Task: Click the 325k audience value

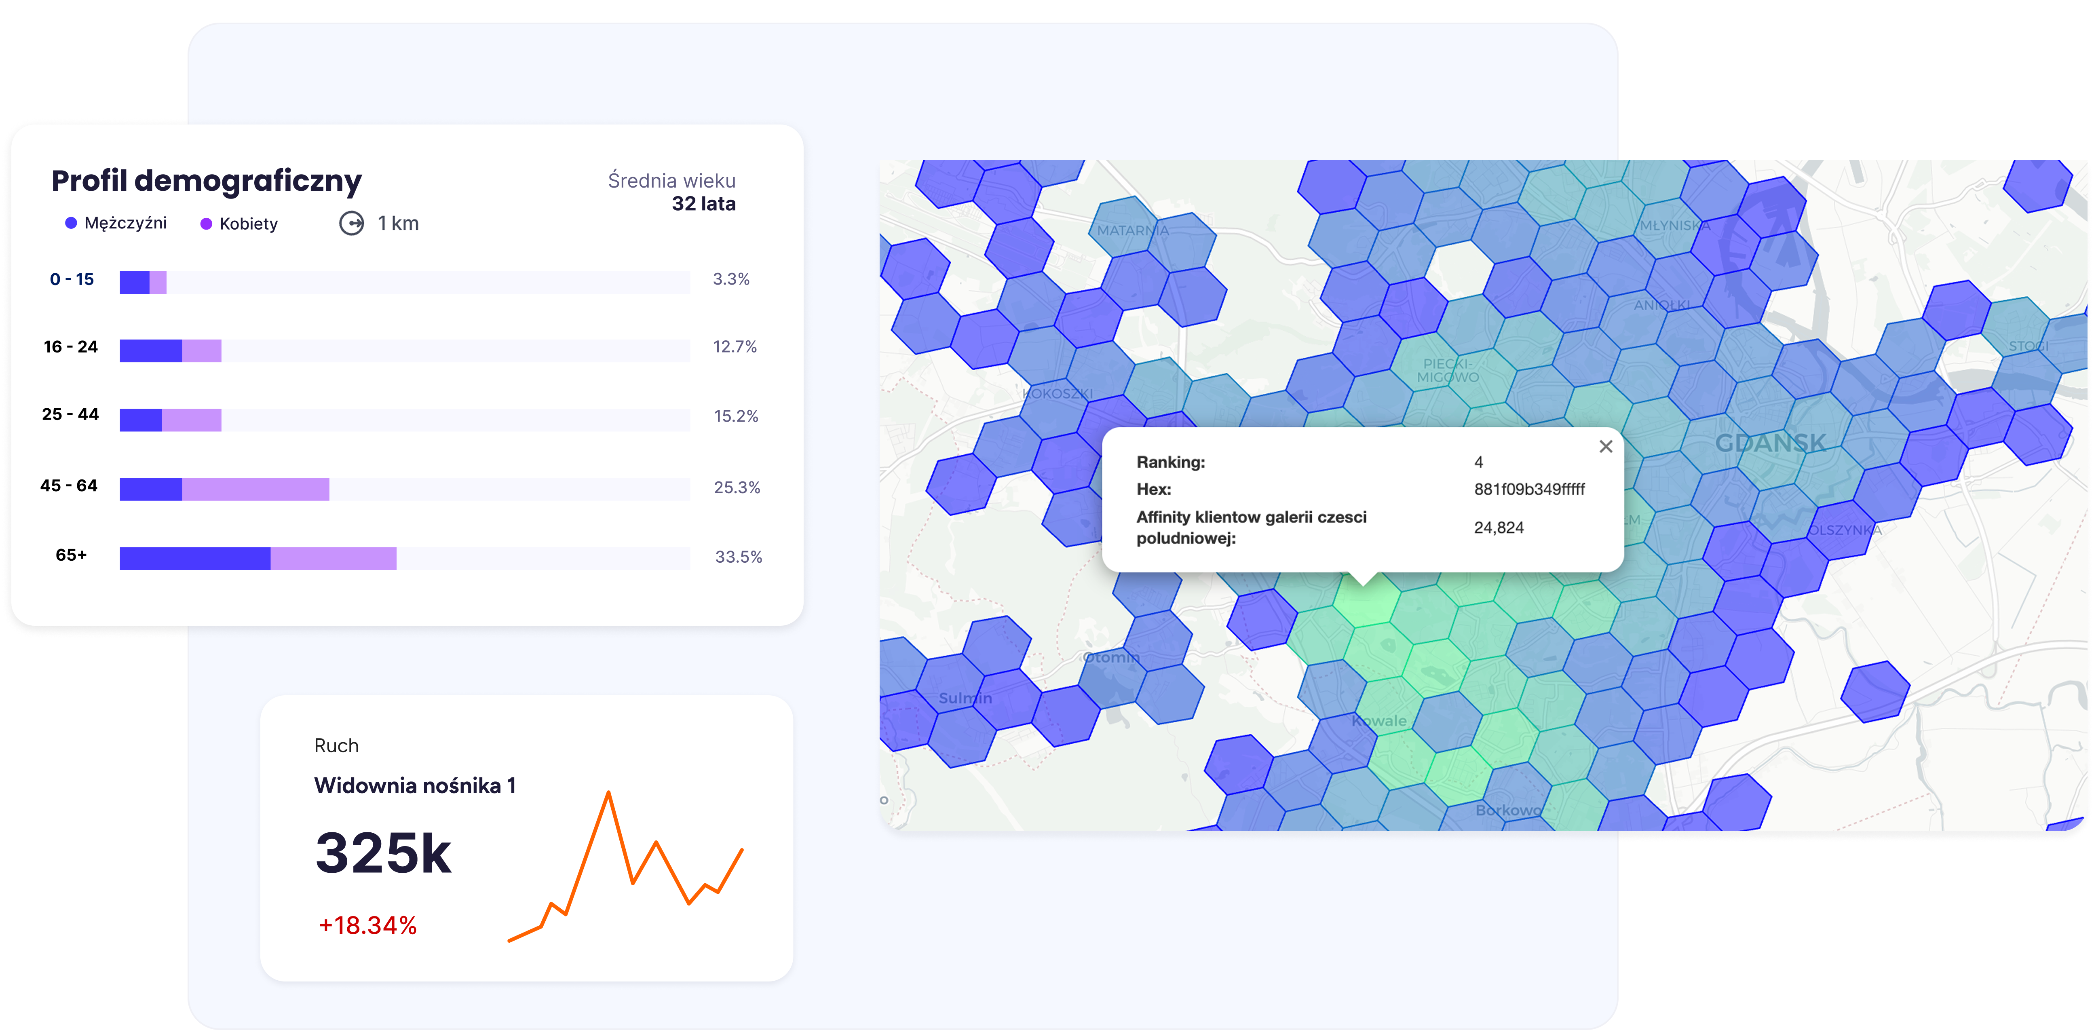Action: (383, 854)
